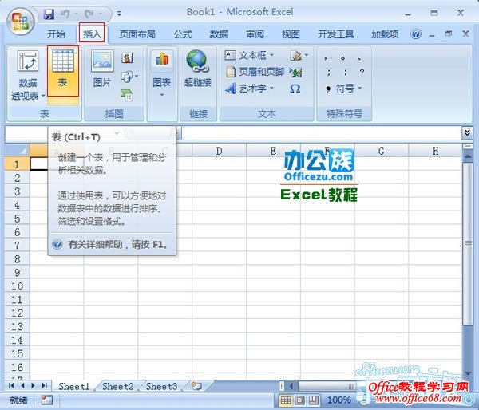
Task: Insert clip art from the 插图 group
Action: tap(127, 57)
